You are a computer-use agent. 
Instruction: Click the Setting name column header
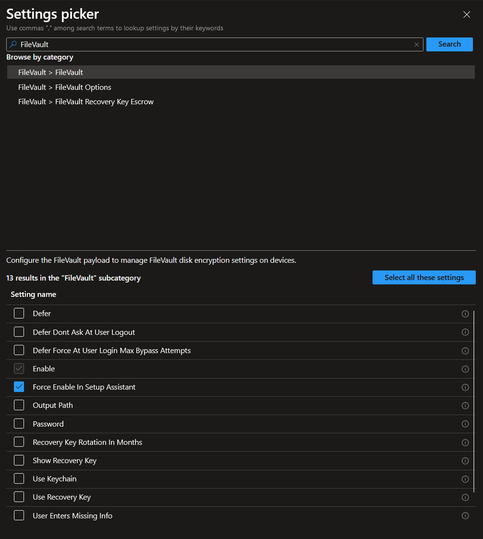(33, 294)
